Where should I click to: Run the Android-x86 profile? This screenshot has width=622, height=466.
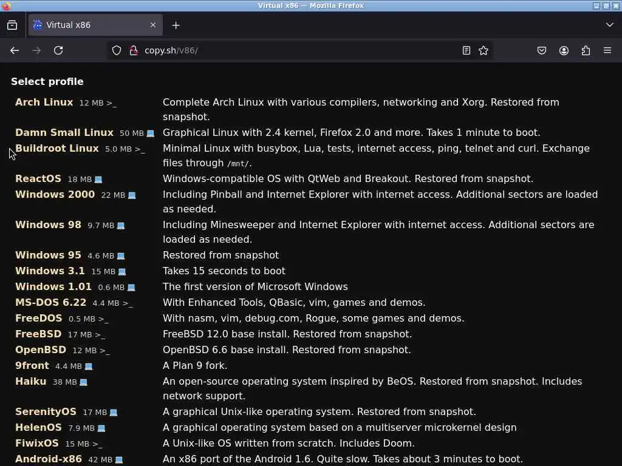click(x=49, y=459)
